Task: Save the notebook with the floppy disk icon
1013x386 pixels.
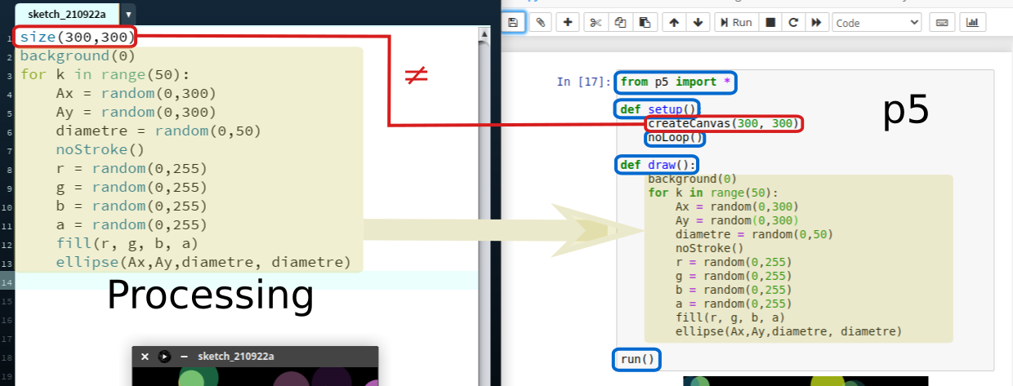Action: (x=512, y=23)
